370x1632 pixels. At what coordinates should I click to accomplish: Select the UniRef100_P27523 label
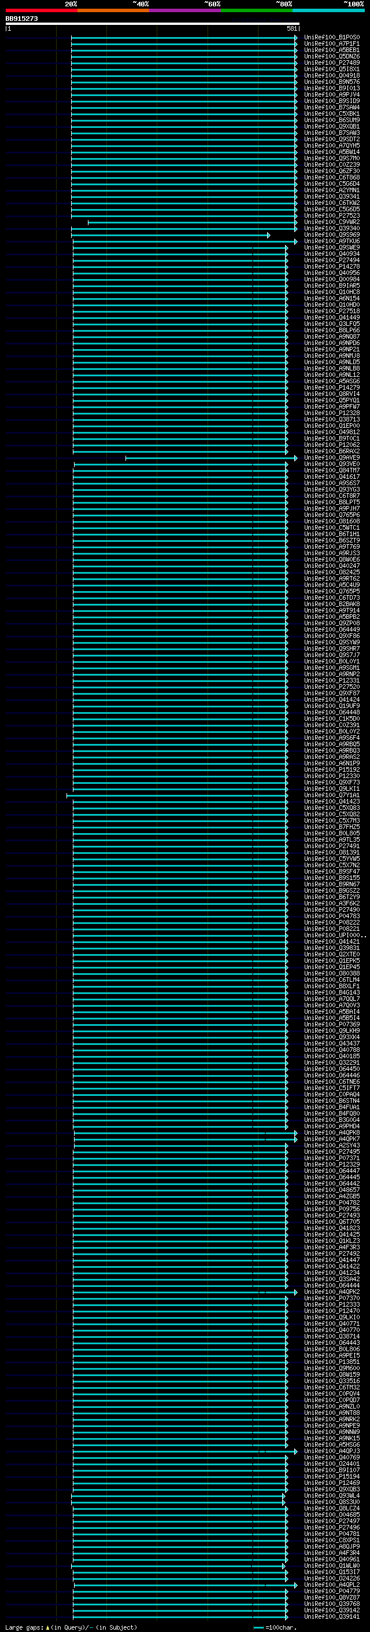click(332, 215)
